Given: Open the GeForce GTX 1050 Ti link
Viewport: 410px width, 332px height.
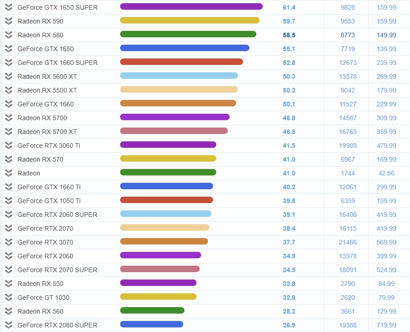Looking at the screenshot, I should 49,201.
